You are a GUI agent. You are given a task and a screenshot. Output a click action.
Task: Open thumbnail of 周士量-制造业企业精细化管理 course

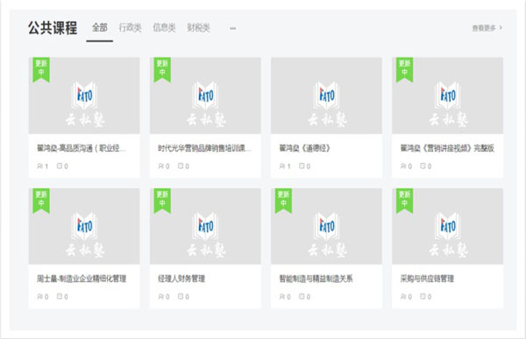pyautogui.click(x=84, y=226)
